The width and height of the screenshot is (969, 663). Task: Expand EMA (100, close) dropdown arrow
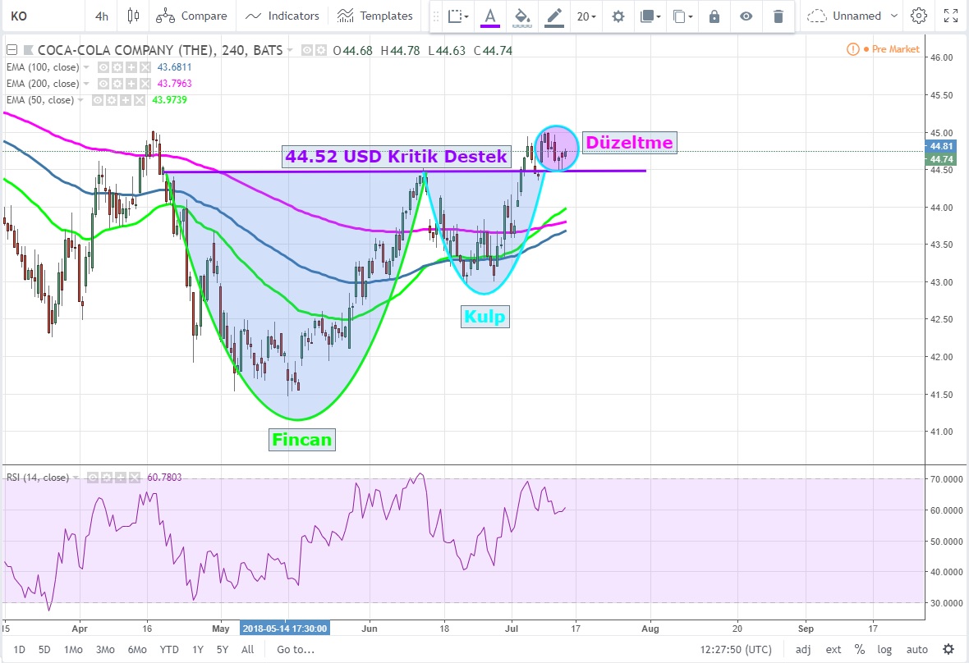86,67
